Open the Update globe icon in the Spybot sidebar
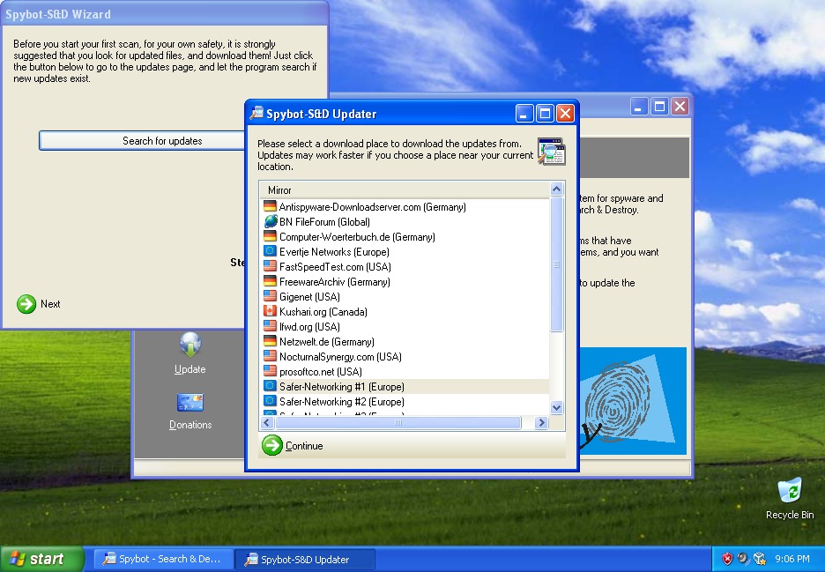 [x=190, y=345]
